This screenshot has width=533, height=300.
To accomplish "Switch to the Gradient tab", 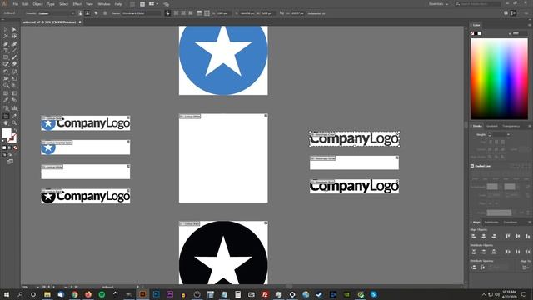I will tap(492, 126).
